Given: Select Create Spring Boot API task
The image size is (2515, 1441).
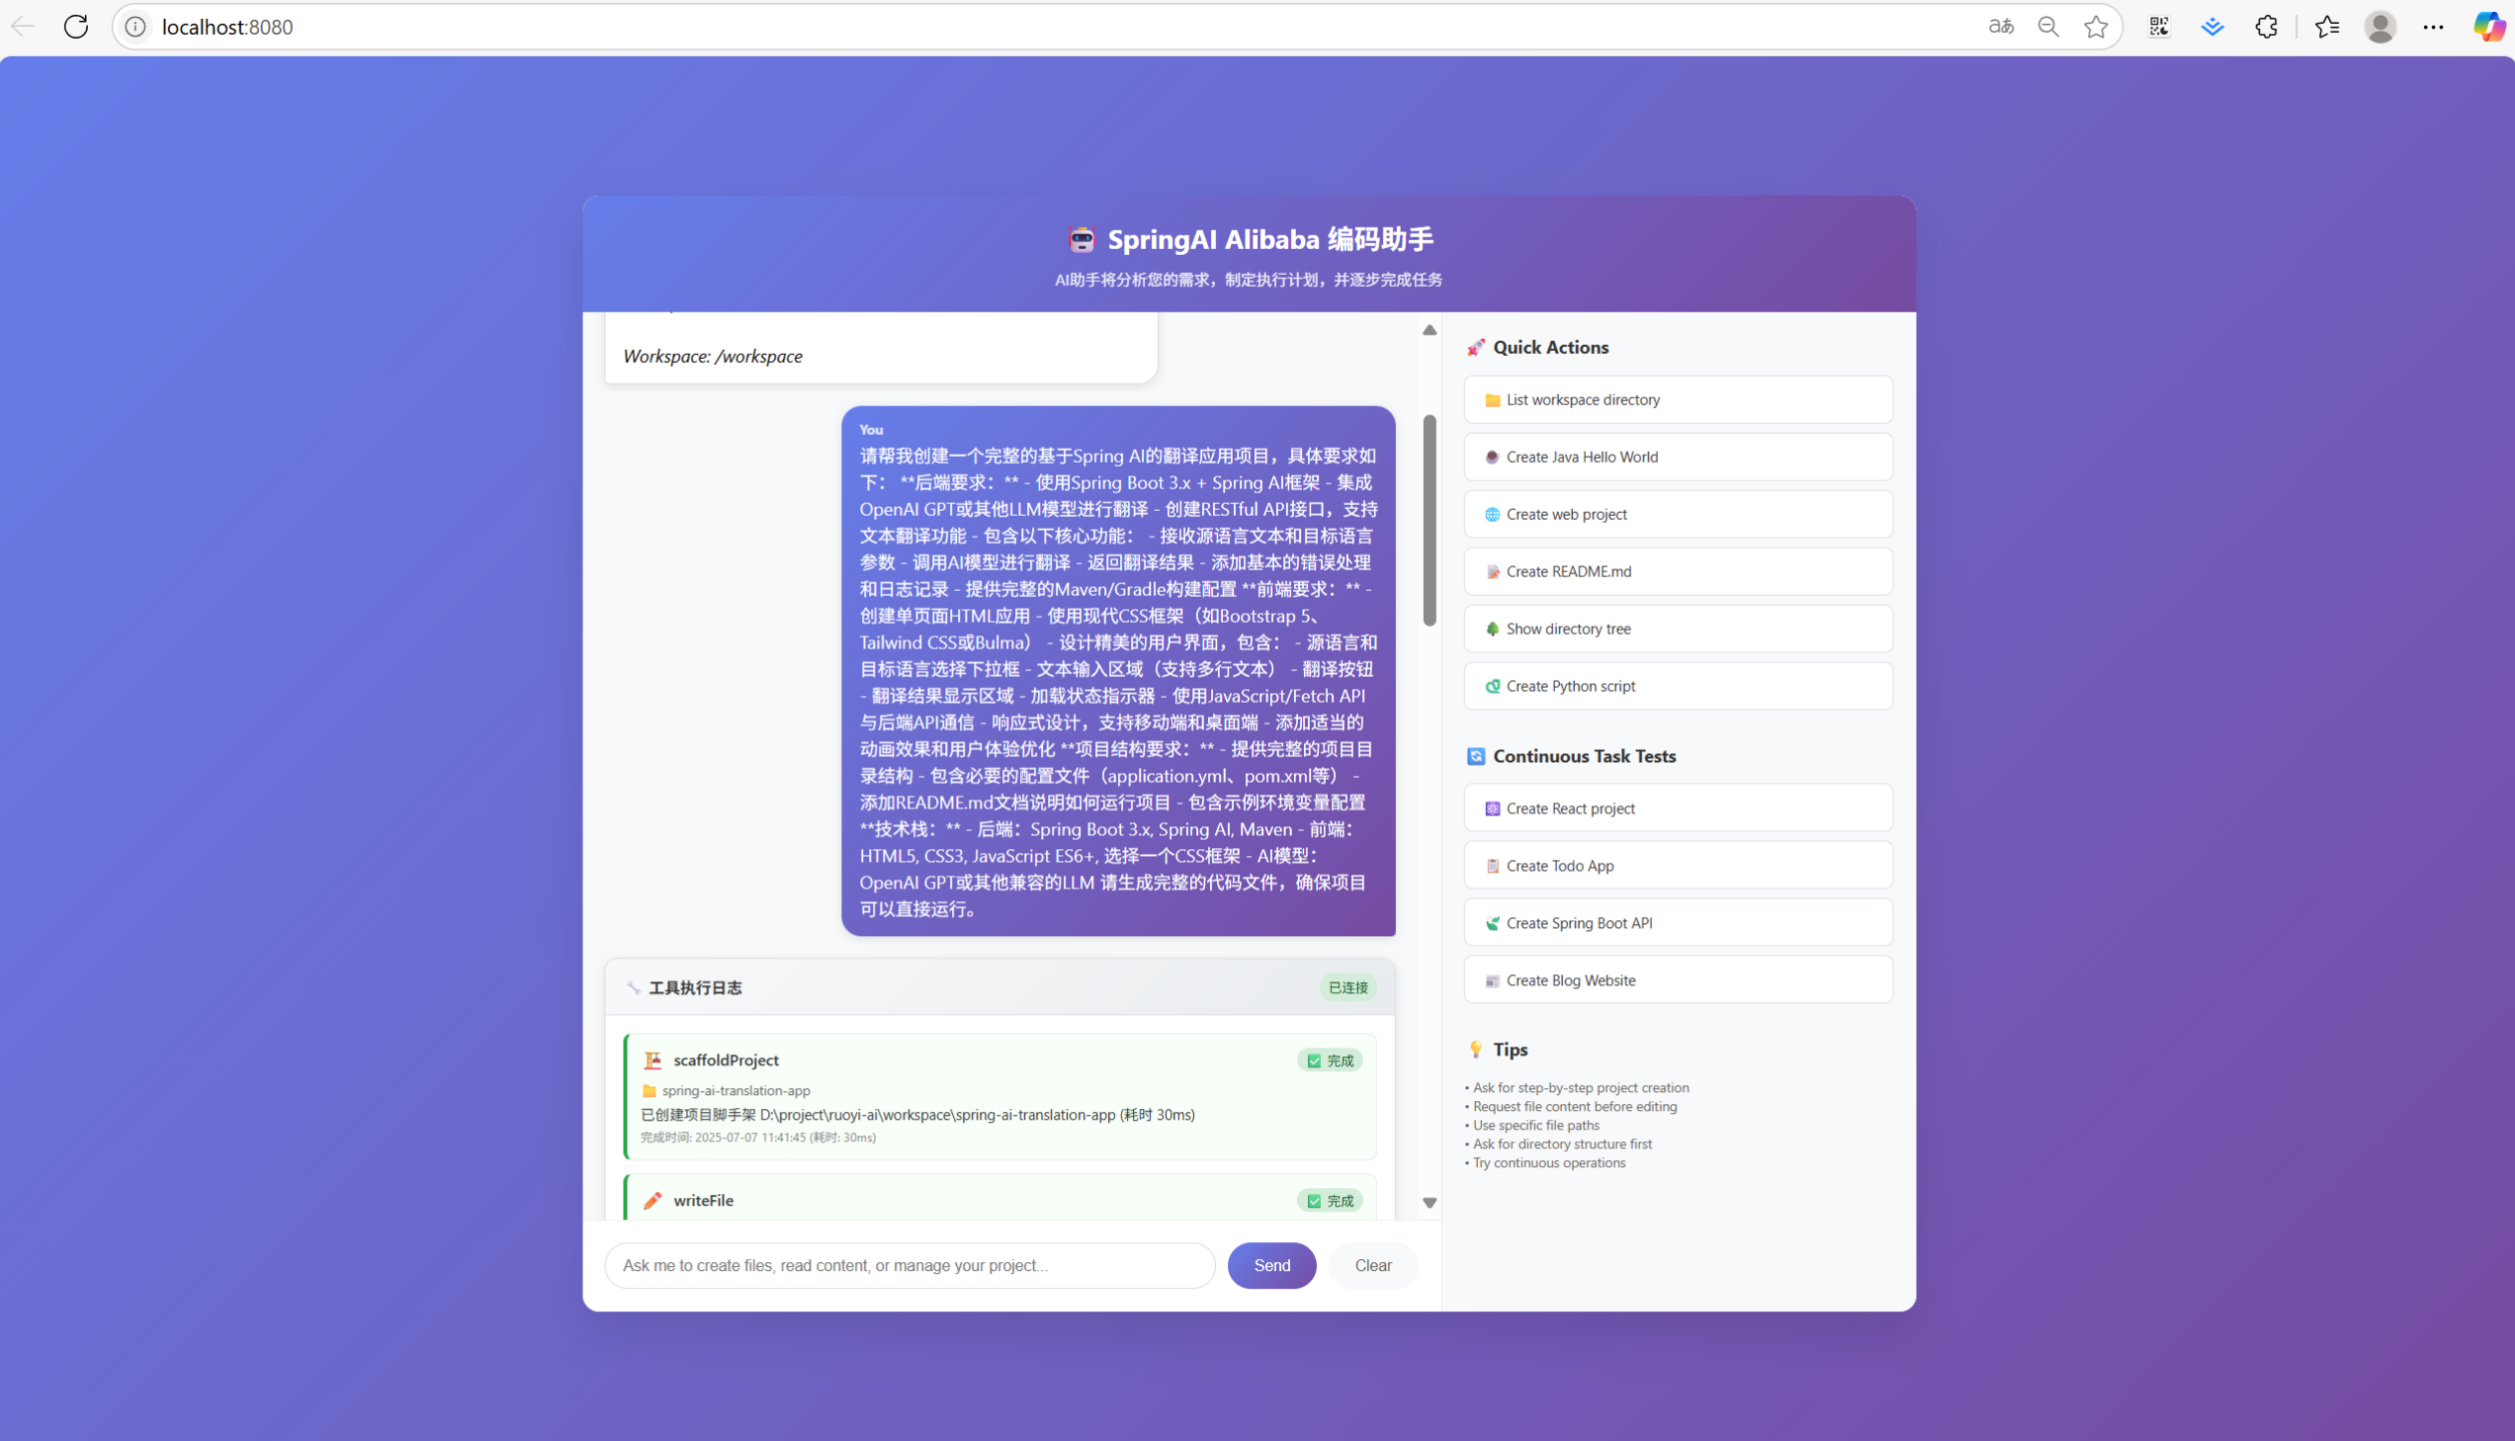Looking at the screenshot, I should point(1678,923).
